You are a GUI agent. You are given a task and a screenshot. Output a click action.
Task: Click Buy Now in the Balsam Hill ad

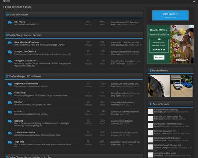point(159,57)
